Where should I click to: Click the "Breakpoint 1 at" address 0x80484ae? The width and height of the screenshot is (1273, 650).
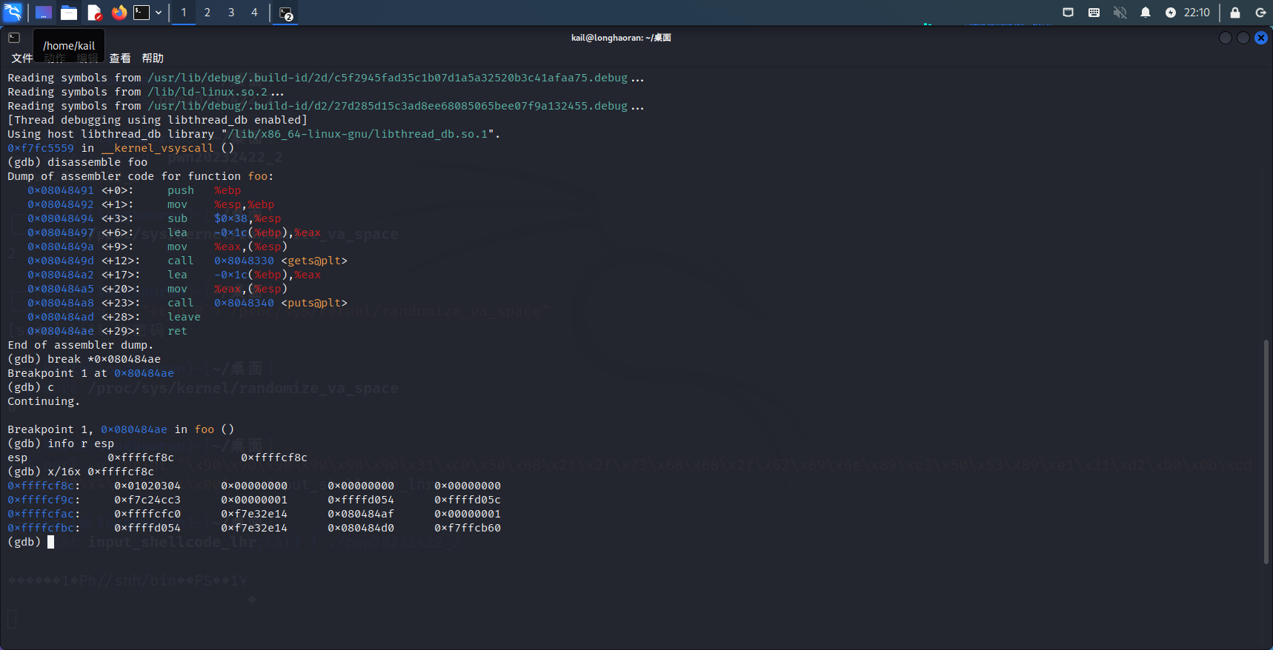(x=144, y=373)
